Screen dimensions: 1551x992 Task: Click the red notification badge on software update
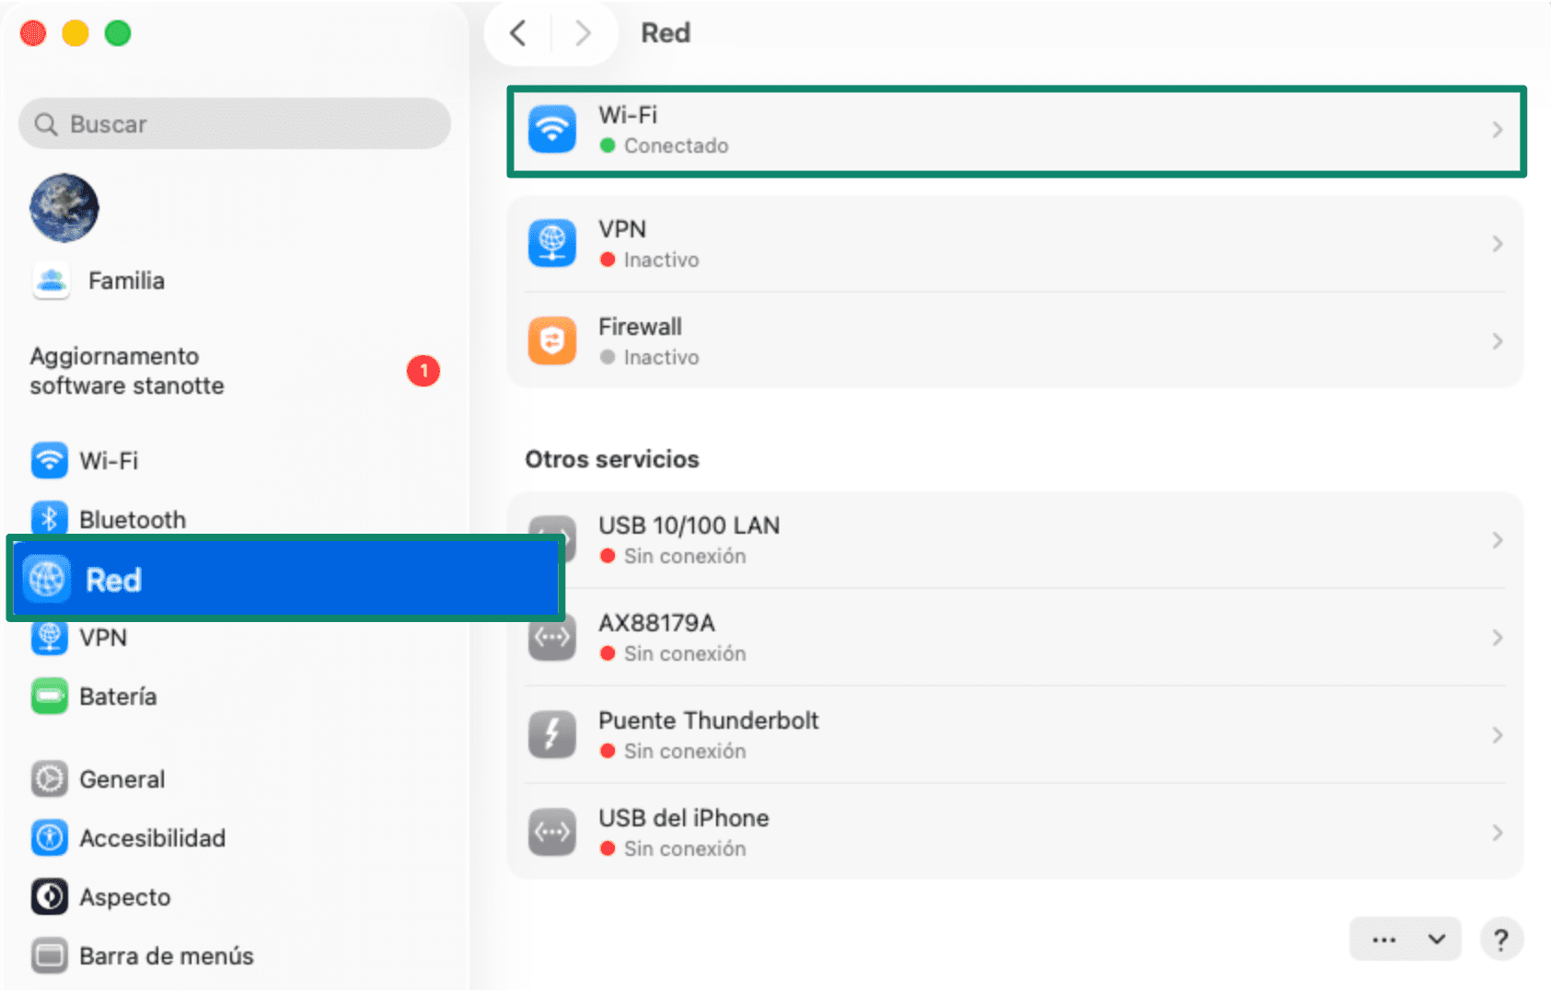click(x=423, y=371)
